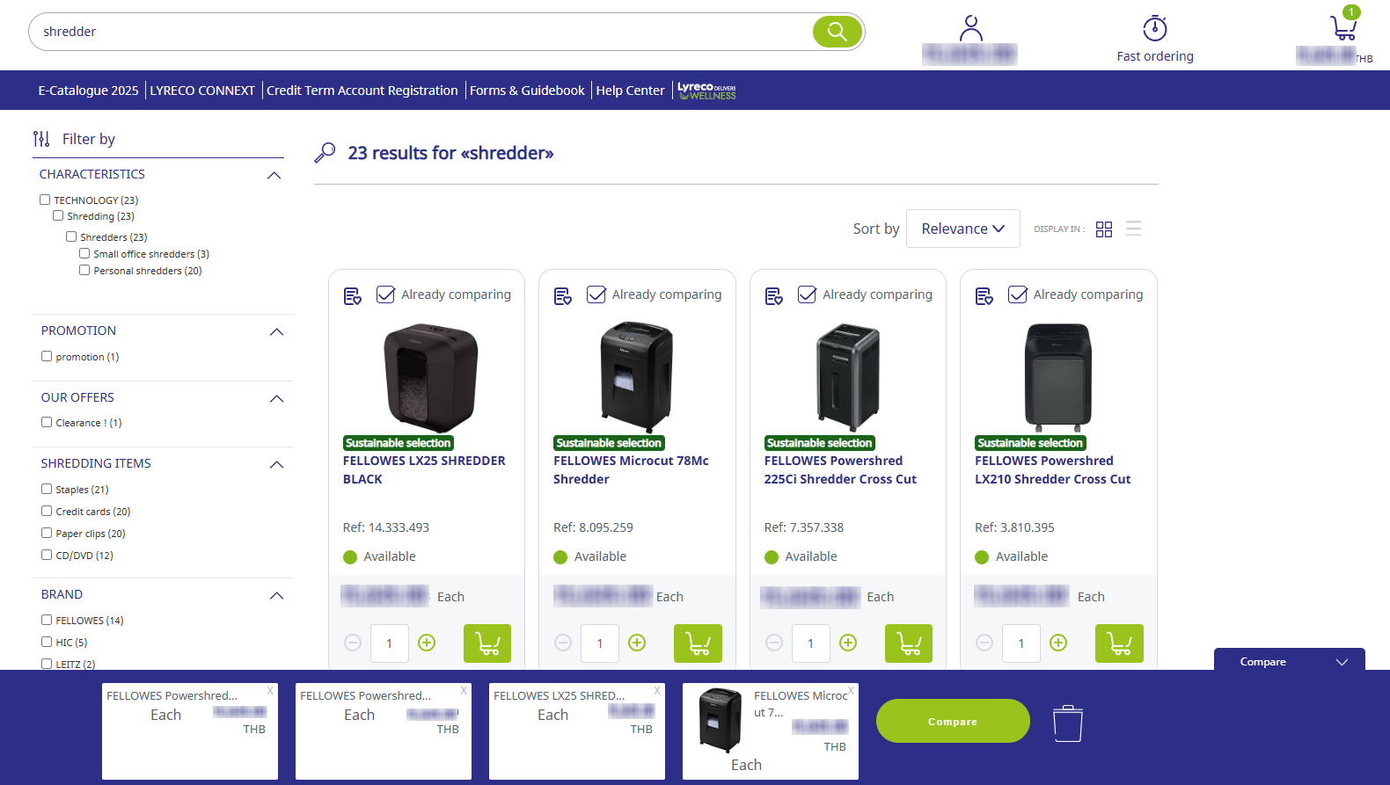Screen dimensions: 1390x785
Task: Collapse the SHREDDING ITEMS section
Action: click(x=276, y=465)
